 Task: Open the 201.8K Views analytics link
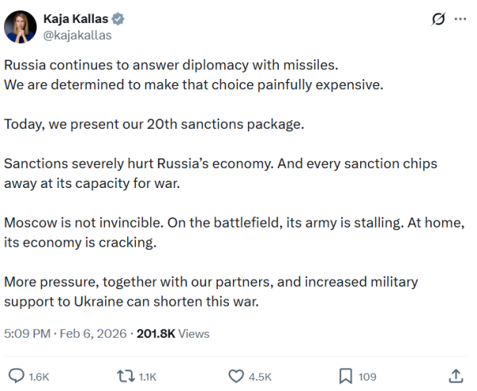(x=173, y=334)
